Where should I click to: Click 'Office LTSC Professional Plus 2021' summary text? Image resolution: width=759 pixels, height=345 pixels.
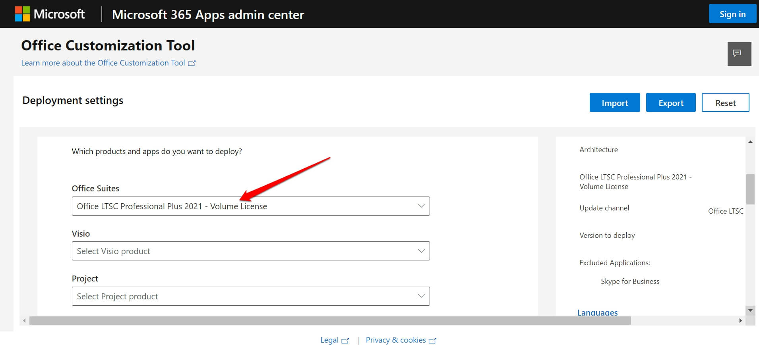635,182
